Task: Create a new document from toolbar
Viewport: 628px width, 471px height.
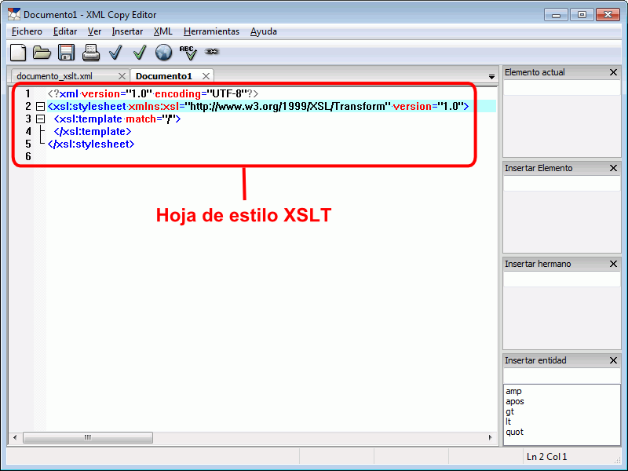Action: tap(18, 53)
